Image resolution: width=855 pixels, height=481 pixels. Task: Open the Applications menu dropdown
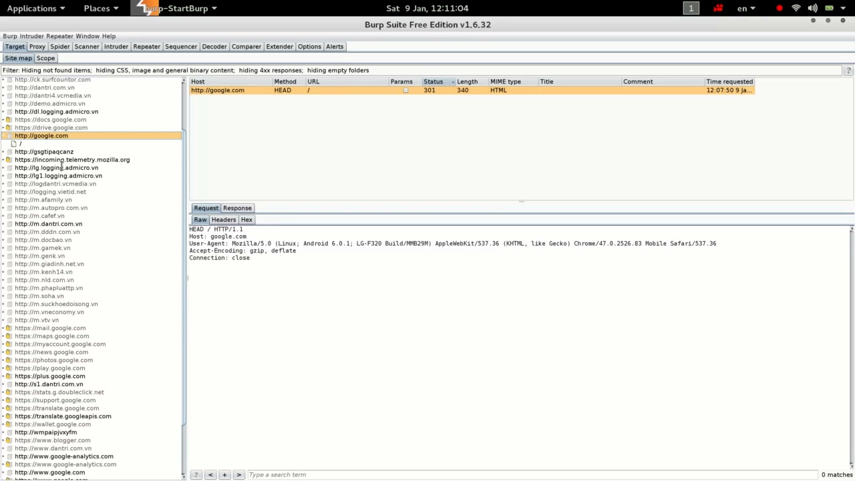pos(36,8)
